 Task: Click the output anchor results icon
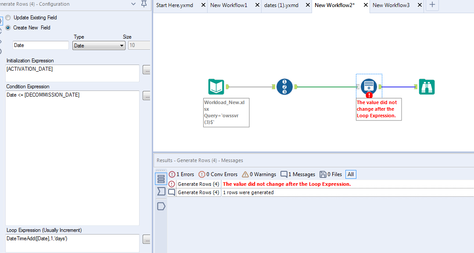(x=161, y=206)
